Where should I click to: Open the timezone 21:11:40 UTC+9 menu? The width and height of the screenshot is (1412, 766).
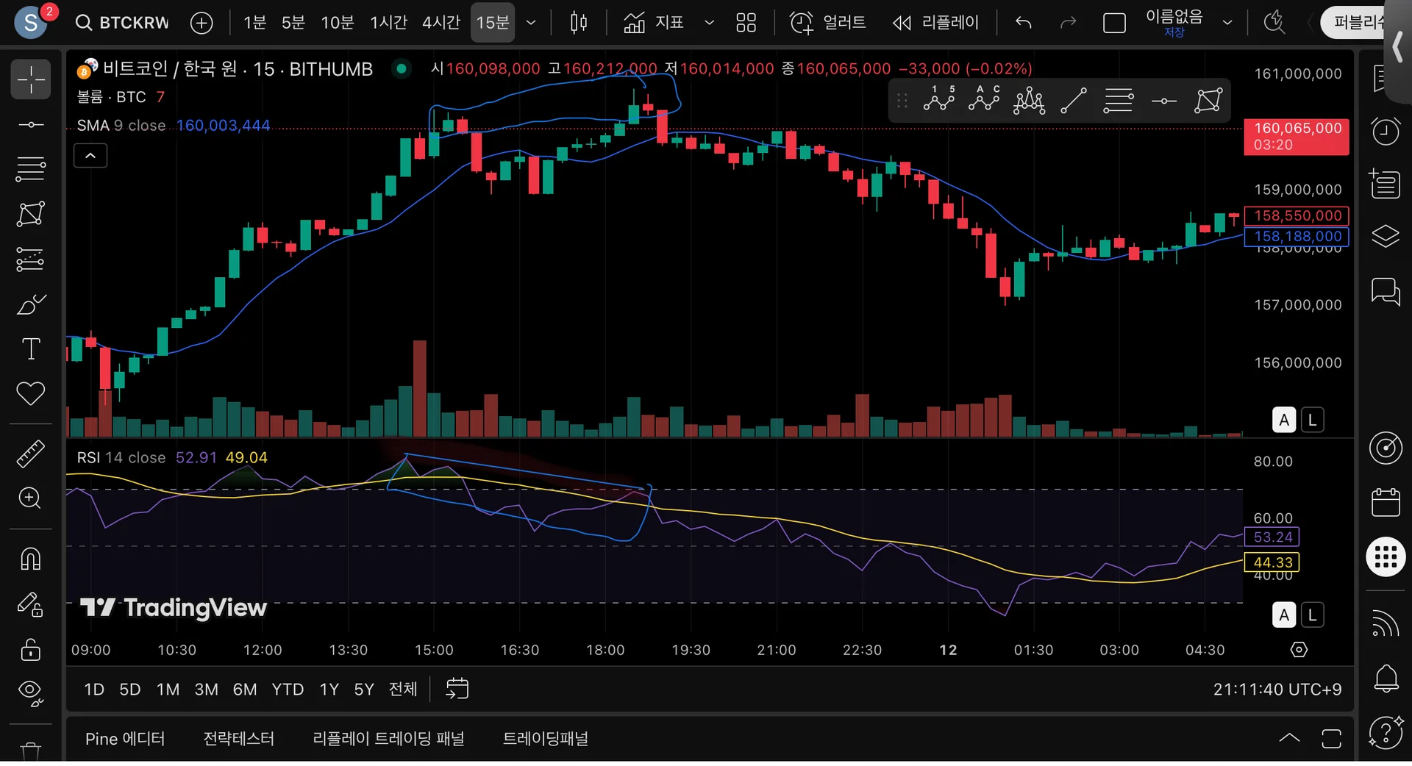[1277, 690]
